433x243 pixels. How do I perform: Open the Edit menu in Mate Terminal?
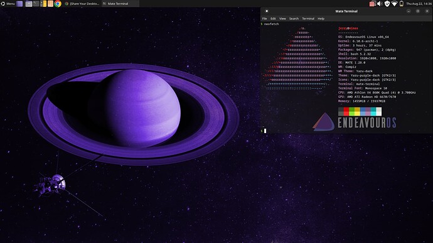pos(273,18)
